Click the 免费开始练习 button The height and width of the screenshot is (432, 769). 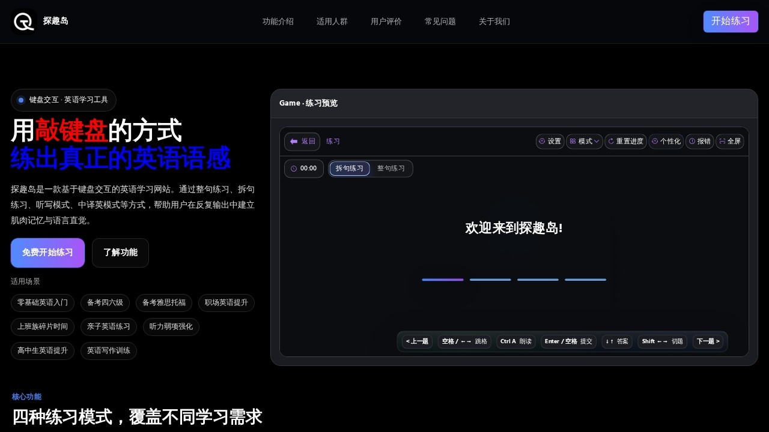tap(47, 253)
